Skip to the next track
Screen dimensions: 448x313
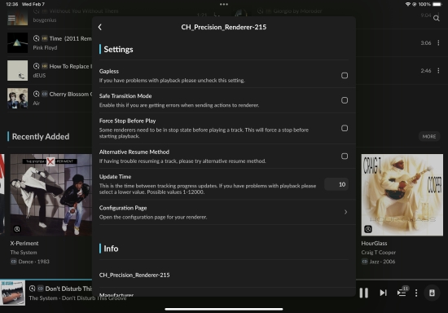coord(383,293)
